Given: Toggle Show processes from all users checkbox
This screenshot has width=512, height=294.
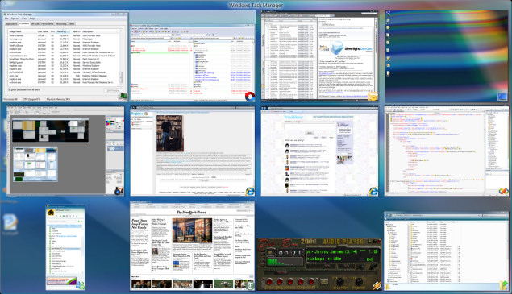Looking at the screenshot, I should coord(10,89).
